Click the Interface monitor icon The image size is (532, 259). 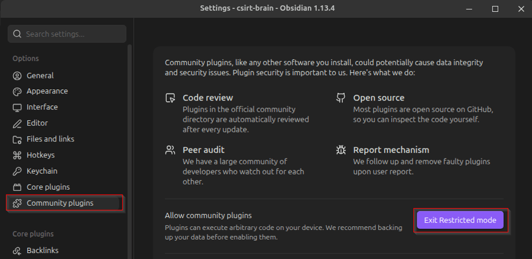[x=17, y=107]
